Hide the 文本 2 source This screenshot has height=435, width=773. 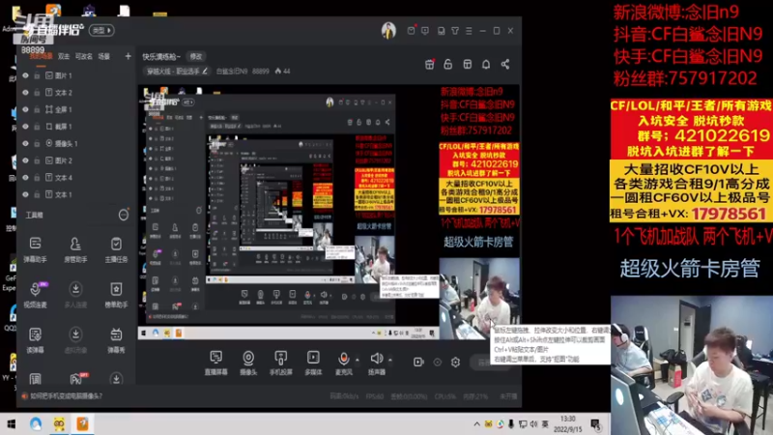26,92
